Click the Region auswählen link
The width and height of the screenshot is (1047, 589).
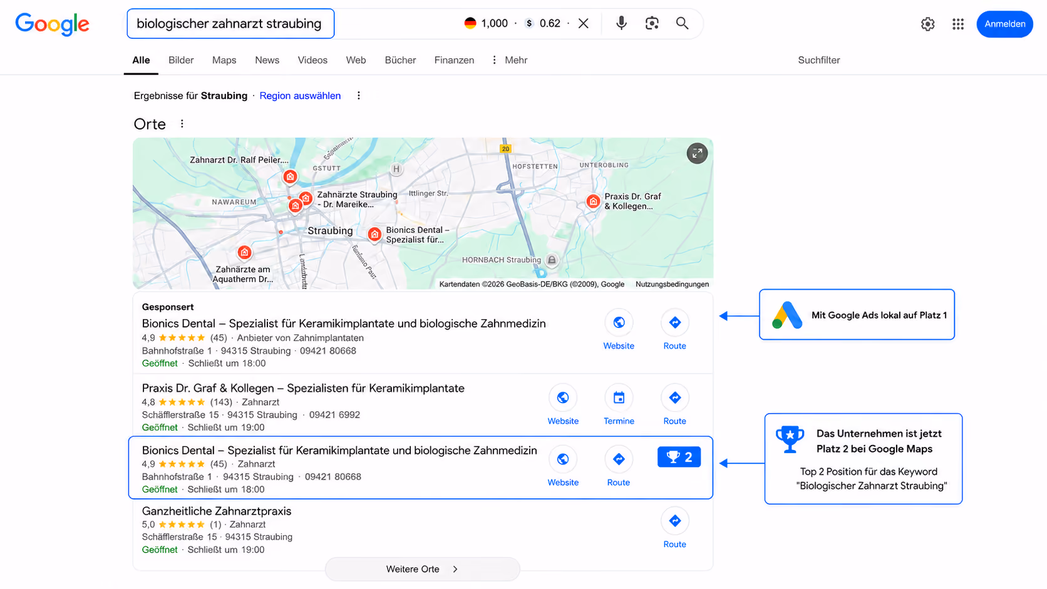300,96
